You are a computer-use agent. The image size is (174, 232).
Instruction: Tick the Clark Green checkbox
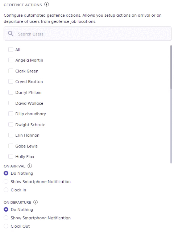11,71
